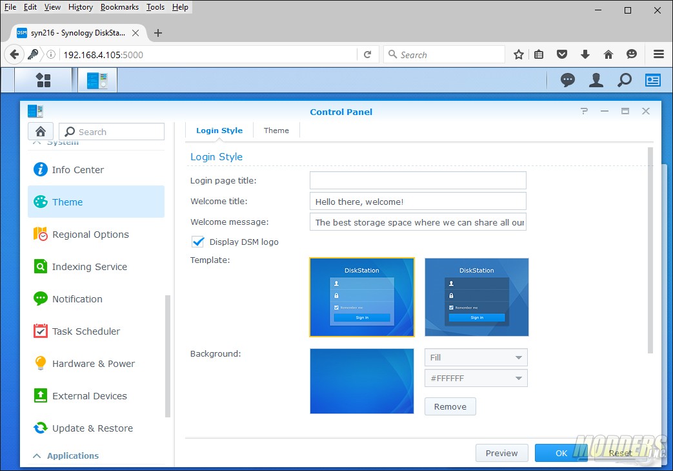The width and height of the screenshot is (673, 471).
Task: Switch to the Theme tab
Action: click(x=276, y=131)
